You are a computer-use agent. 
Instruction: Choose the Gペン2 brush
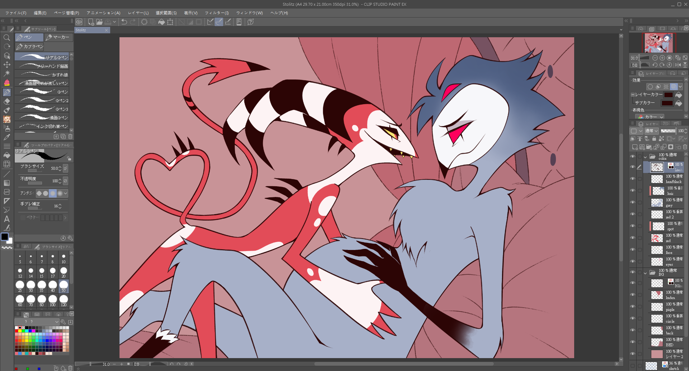click(x=42, y=100)
